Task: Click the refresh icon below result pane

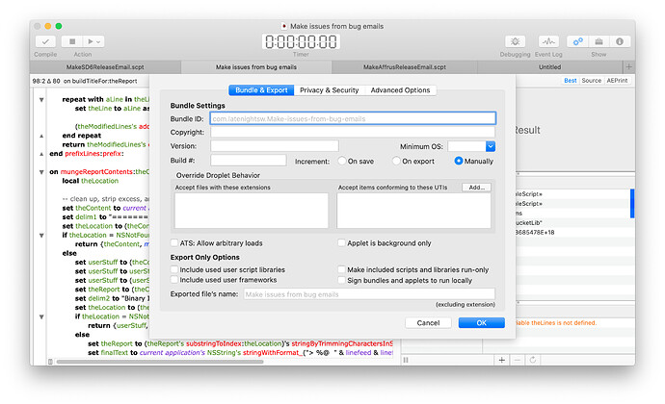Action: click(533, 360)
